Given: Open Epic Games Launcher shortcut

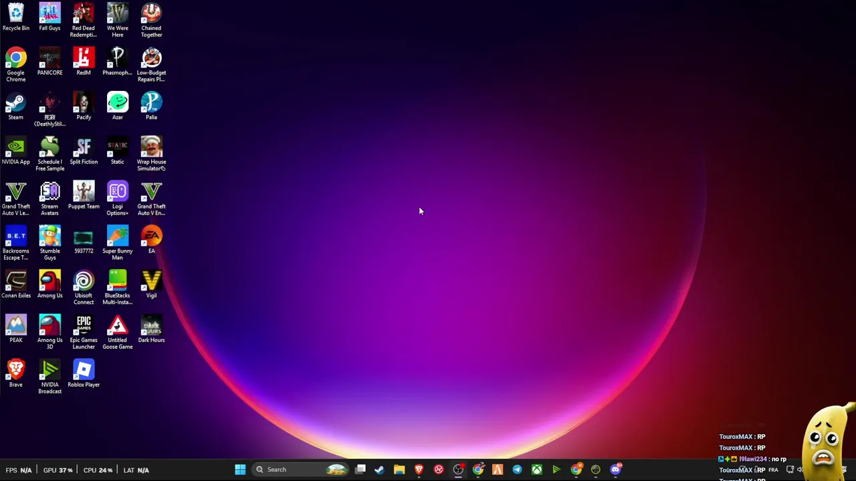Looking at the screenshot, I should [84, 333].
